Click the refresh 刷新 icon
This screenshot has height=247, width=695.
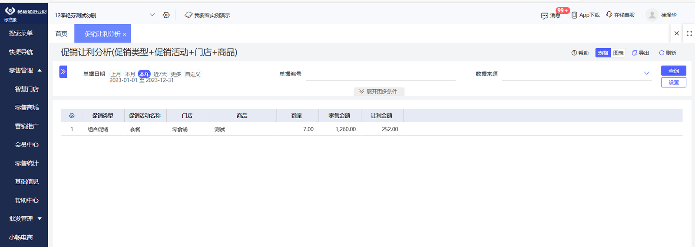coord(662,53)
